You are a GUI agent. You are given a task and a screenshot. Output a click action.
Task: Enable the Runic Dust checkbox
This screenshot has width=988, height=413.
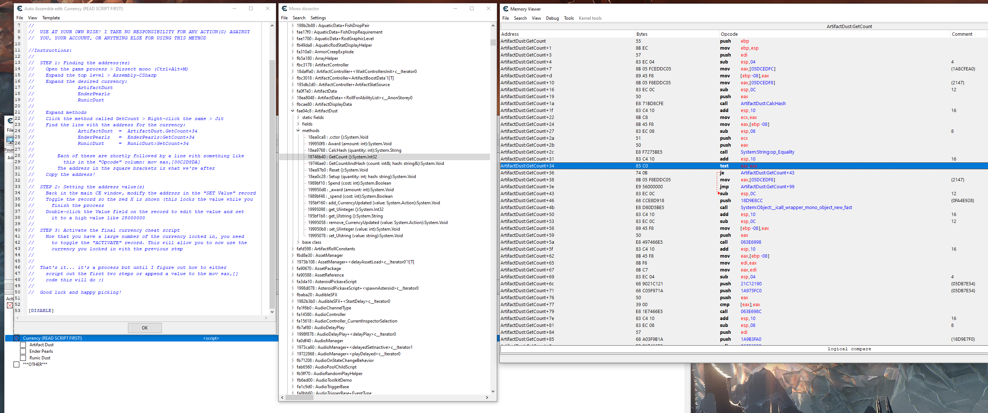tap(23, 358)
